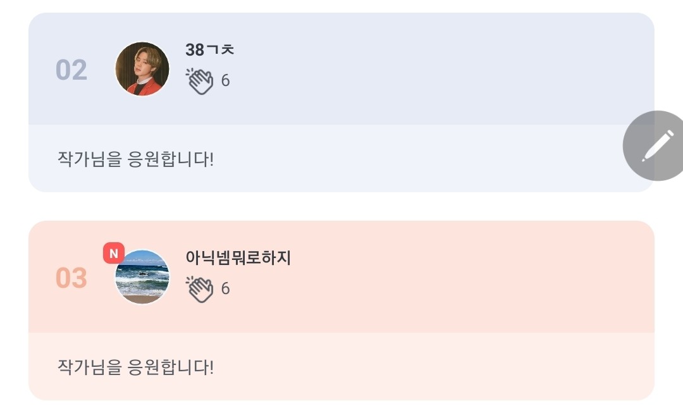The width and height of the screenshot is (683, 413).
Task: Click the clap icon under 아닉넴뭐로하지
Action: coord(200,289)
